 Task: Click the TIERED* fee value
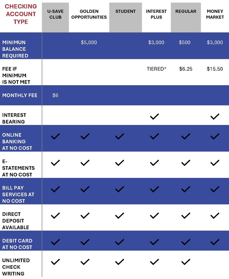click(x=156, y=69)
